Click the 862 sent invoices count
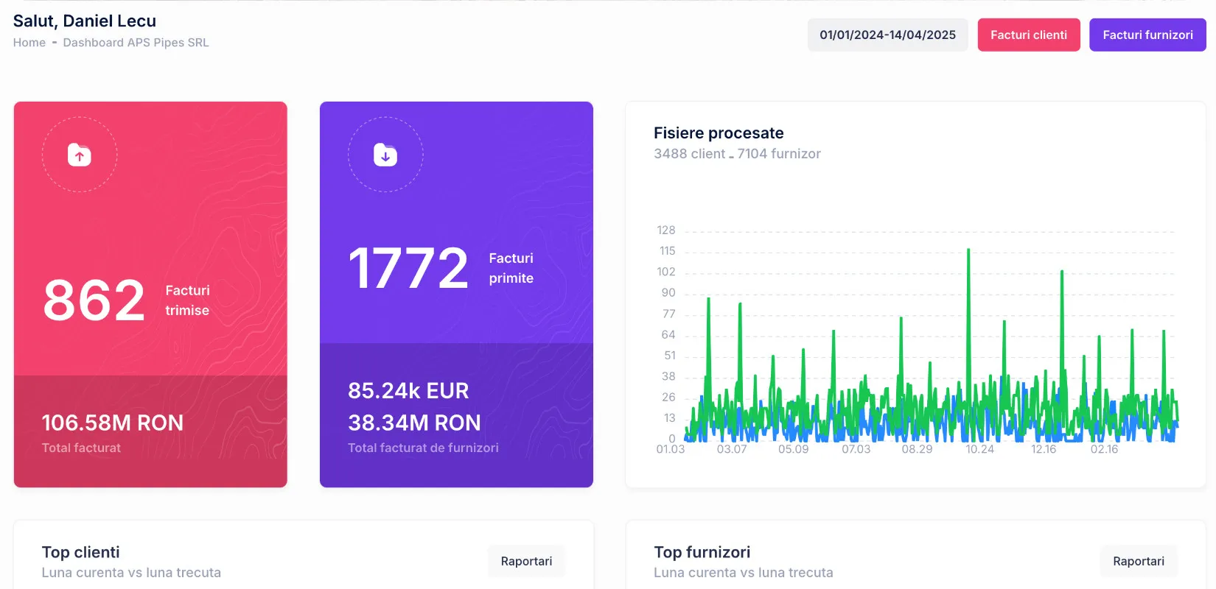 coord(94,300)
